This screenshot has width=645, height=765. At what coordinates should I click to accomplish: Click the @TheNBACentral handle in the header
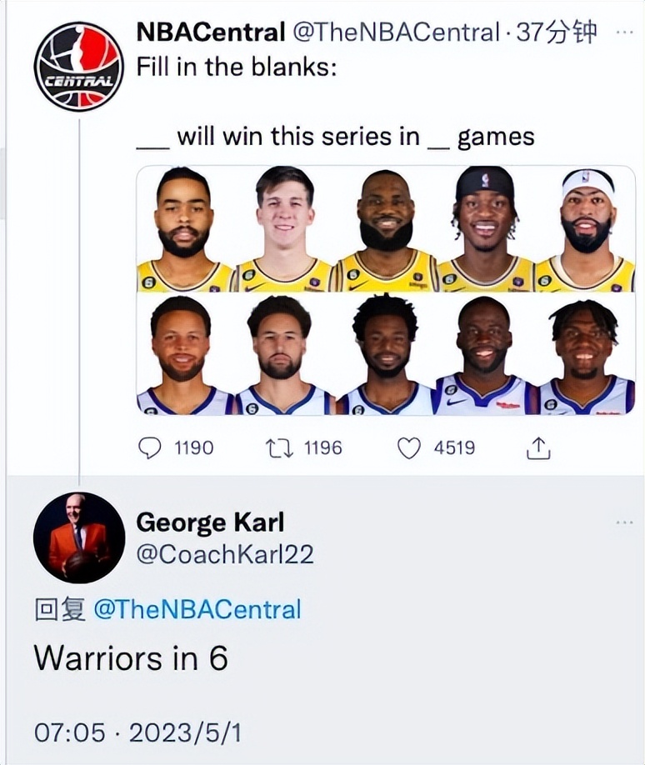coord(397,32)
